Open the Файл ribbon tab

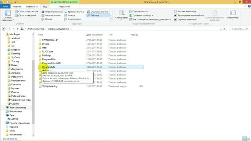point(5,7)
